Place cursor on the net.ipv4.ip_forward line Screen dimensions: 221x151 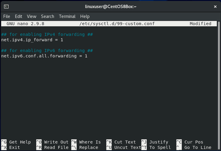tap(32, 40)
